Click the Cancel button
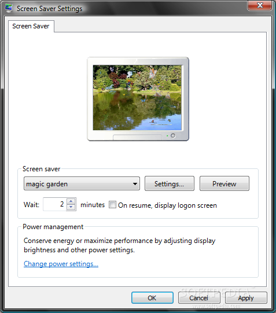This screenshot has width=276, height=313. (x=199, y=298)
